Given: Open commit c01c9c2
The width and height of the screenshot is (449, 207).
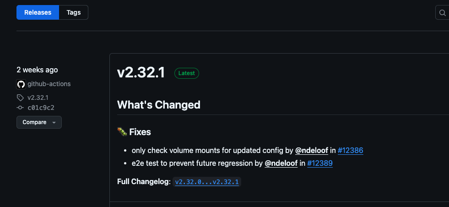Looking at the screenshot, I should (x=41, y=108).
